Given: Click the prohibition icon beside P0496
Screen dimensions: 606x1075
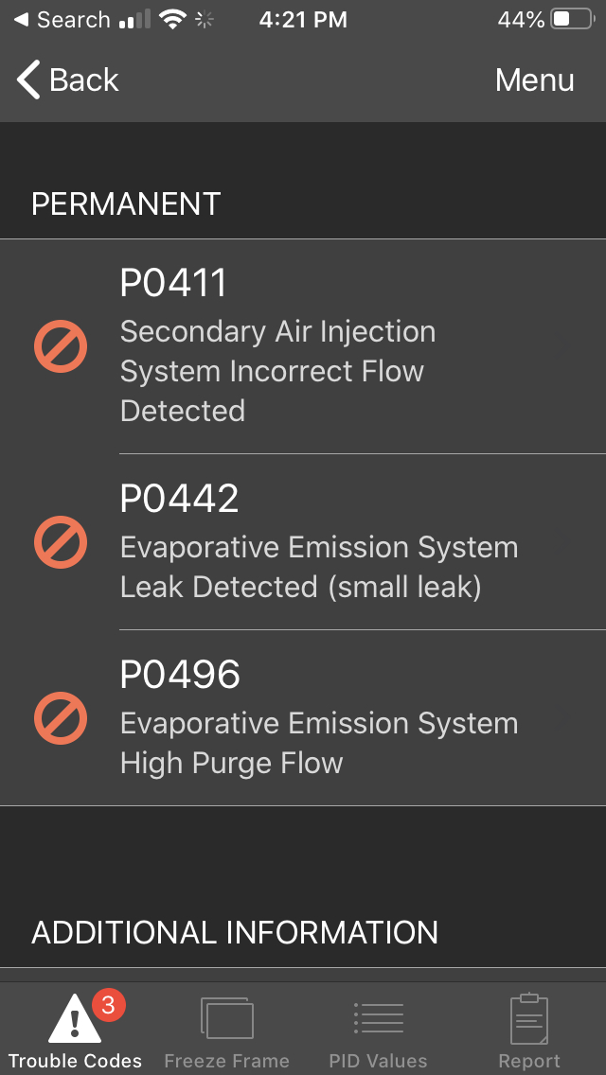Looking at the screenshot, I should [x=61, y=718].
